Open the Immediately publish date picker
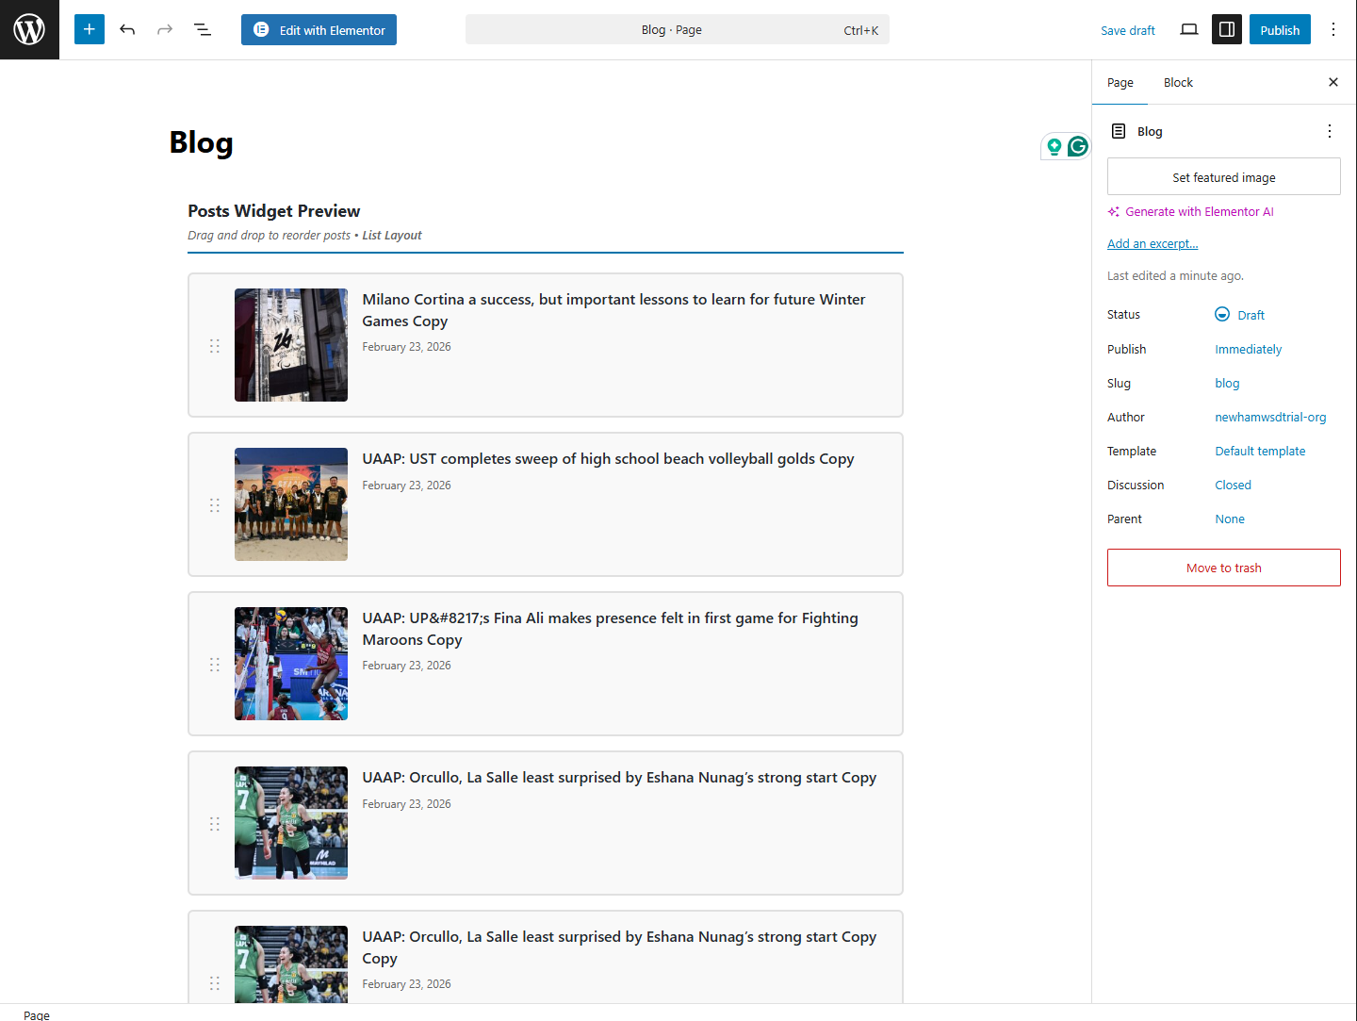The height and width of the screenshot is (1021, 1357). 1248,349
